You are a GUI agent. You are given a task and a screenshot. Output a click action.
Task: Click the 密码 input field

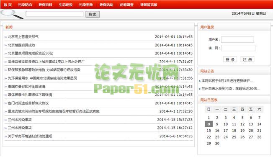pyautogui.click(x=238, y=48)
